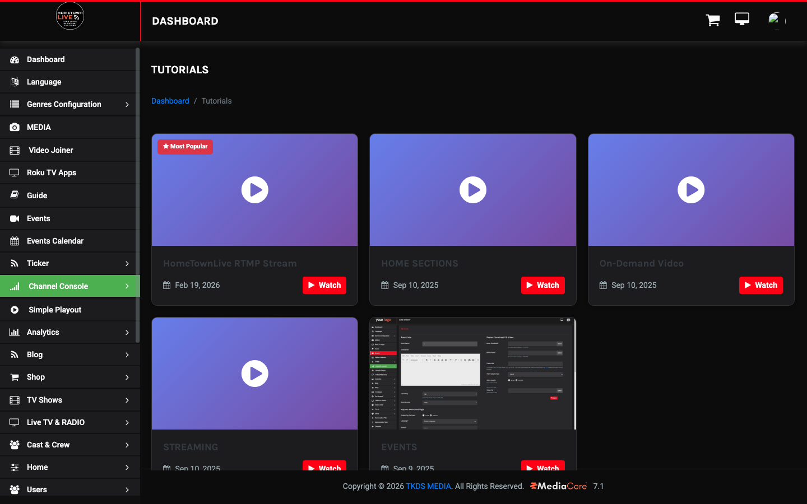807x504 pixels.
Task: Open the shopping cart icon in header
Action: point(713,20)
